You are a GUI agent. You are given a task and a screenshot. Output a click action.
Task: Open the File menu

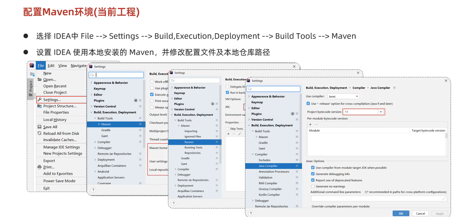[41, 66]
